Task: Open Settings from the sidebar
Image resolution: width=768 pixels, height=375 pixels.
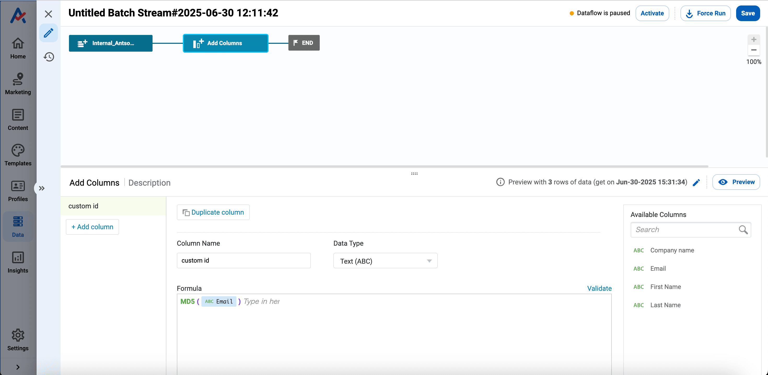Action: (x=18, y=340)
